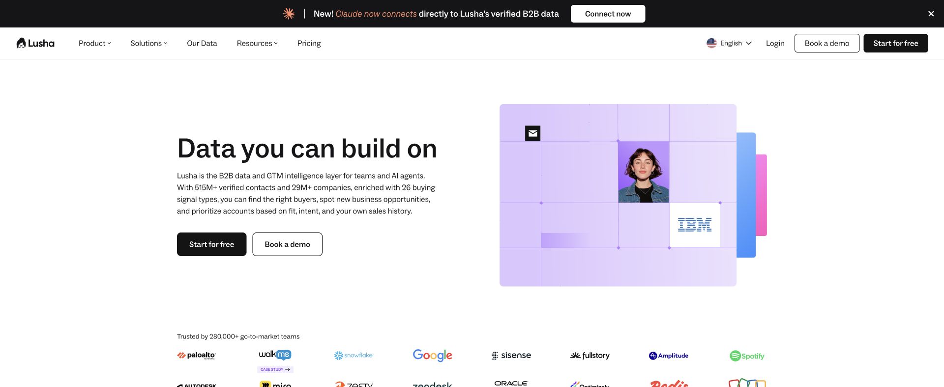The width and height of the screenshot is (944, 387).
Task: Click the US flag language icon
Action: 711,43
